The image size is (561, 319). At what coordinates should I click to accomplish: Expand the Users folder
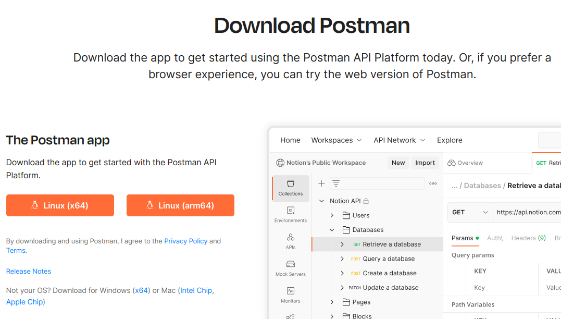pos(332,215)
